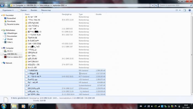Toggle the preview pane icon
This screenshot has height=109, width=193.
[x=184, y=10]
